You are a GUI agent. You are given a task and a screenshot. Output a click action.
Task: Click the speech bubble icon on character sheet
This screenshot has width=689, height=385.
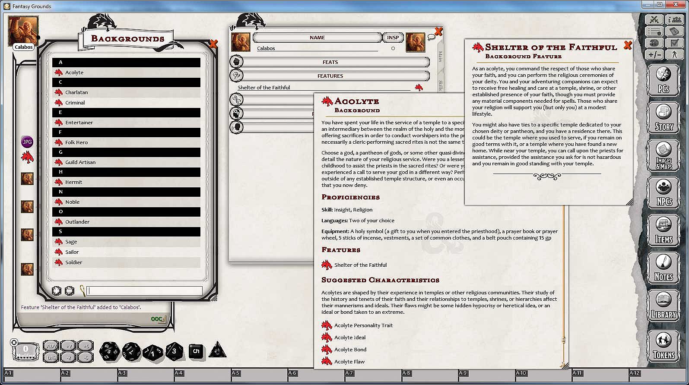pyautogui.click(x=431, y=38)
